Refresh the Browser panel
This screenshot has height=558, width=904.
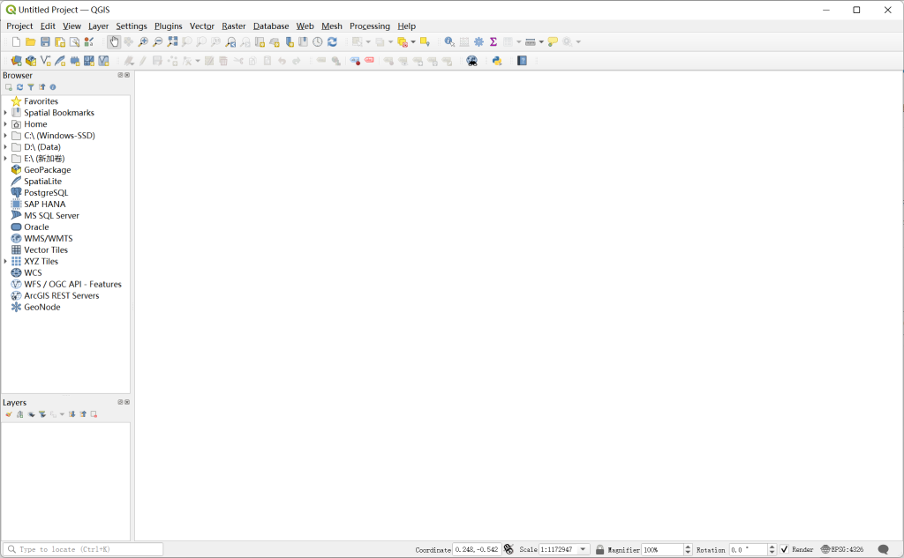pyautogui.click(x=19, y=87)
